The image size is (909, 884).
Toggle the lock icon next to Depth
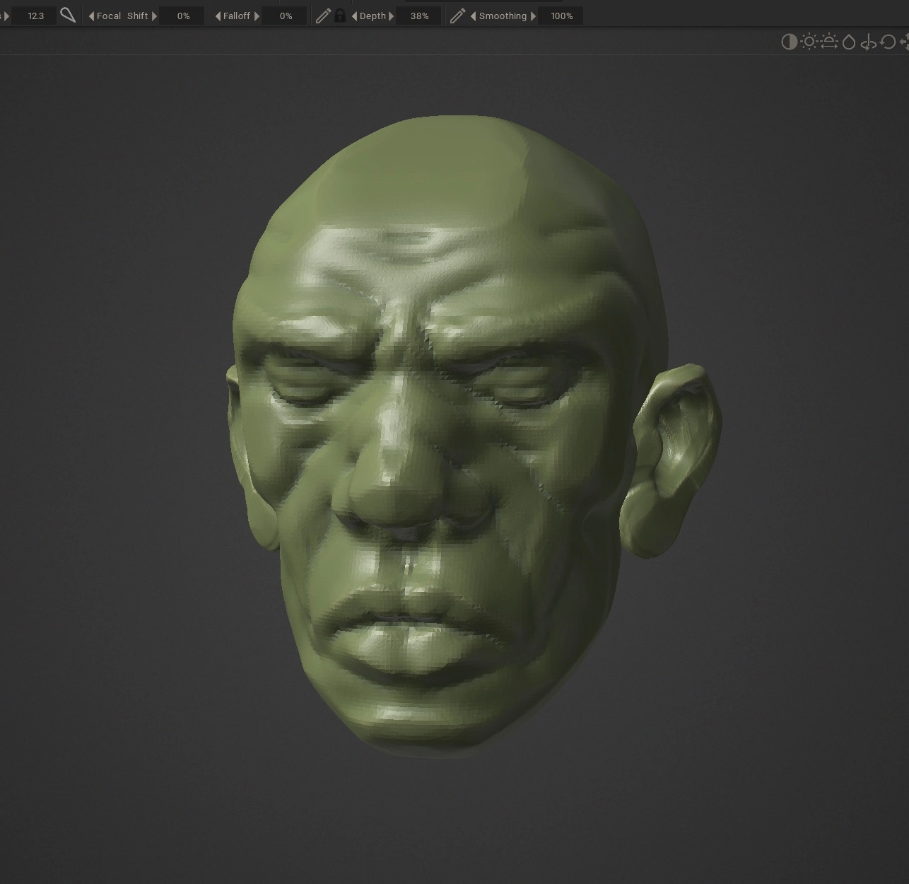340,16
